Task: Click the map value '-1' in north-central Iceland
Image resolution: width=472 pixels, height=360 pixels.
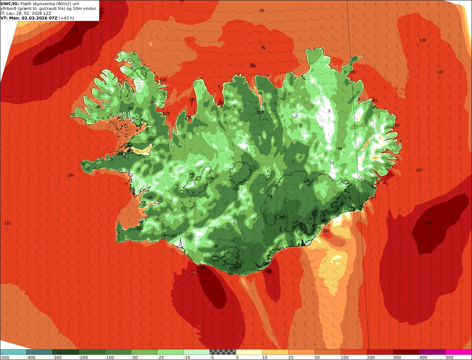Action: point(246,148)
